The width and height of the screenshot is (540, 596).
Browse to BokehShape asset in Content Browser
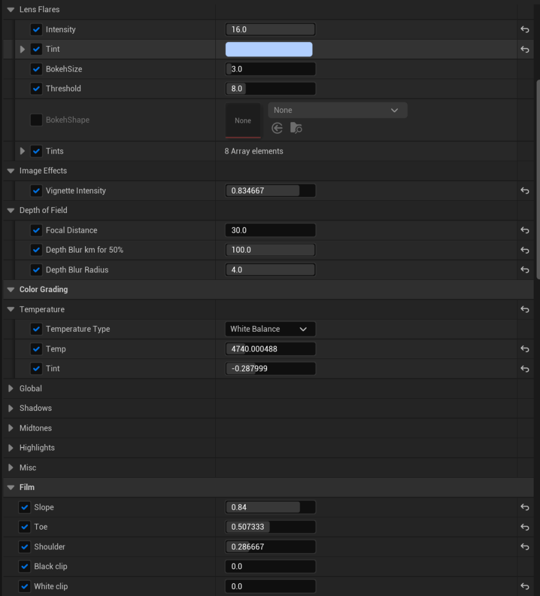click(296, 128)
